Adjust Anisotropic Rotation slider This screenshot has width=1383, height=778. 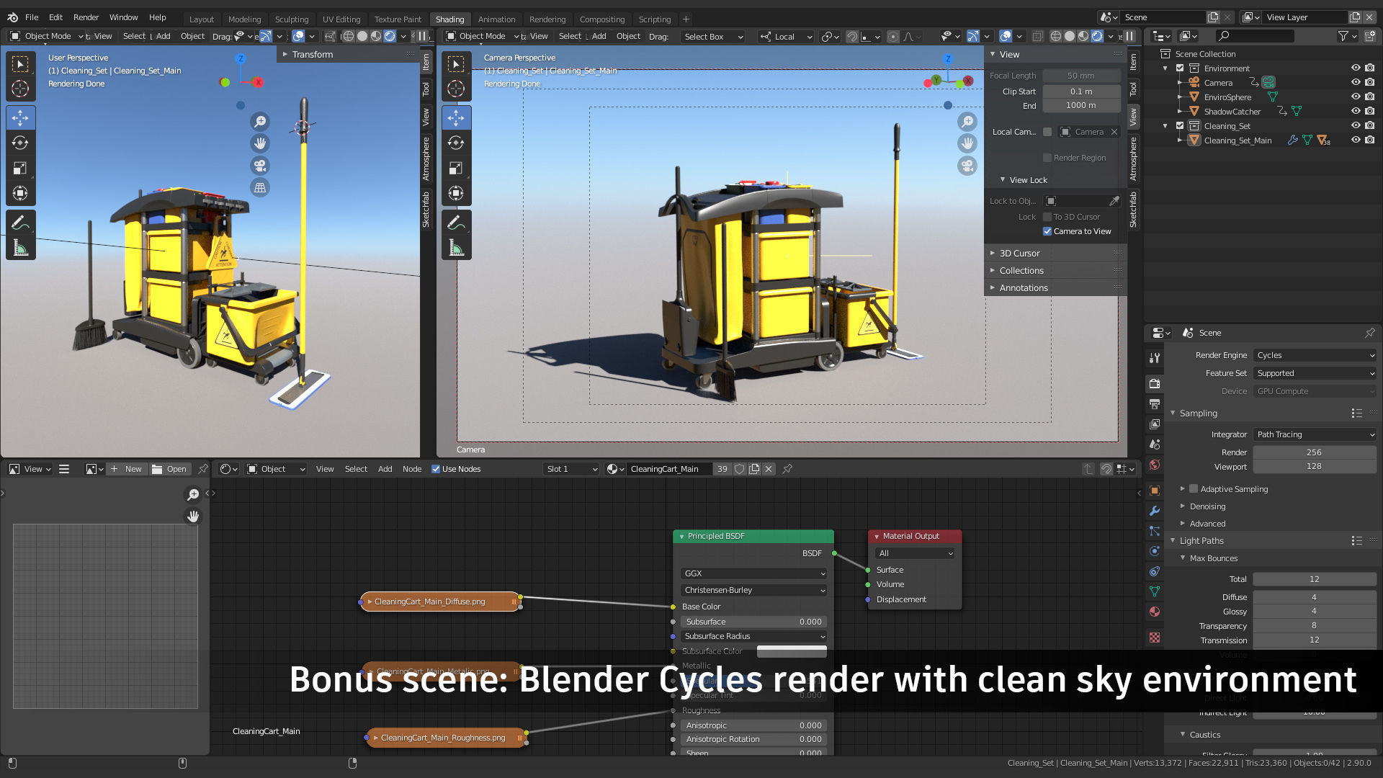753,739
